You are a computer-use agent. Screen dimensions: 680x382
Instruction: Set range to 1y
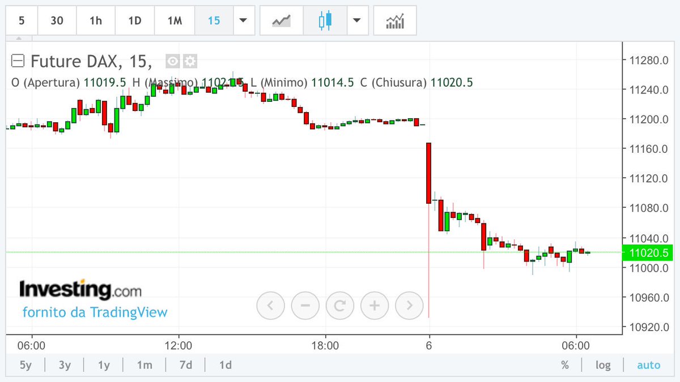(x=104, y=365)
